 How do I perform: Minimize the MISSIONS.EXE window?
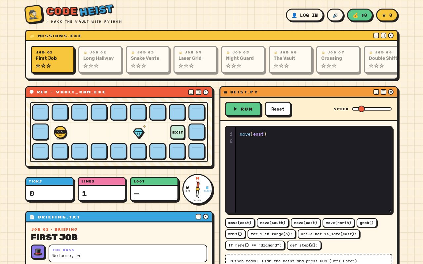pyautogui.click(x=376, y=35)
